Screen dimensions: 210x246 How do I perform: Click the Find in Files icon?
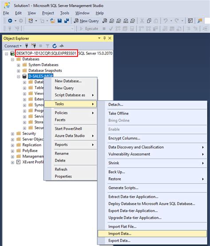200,20
